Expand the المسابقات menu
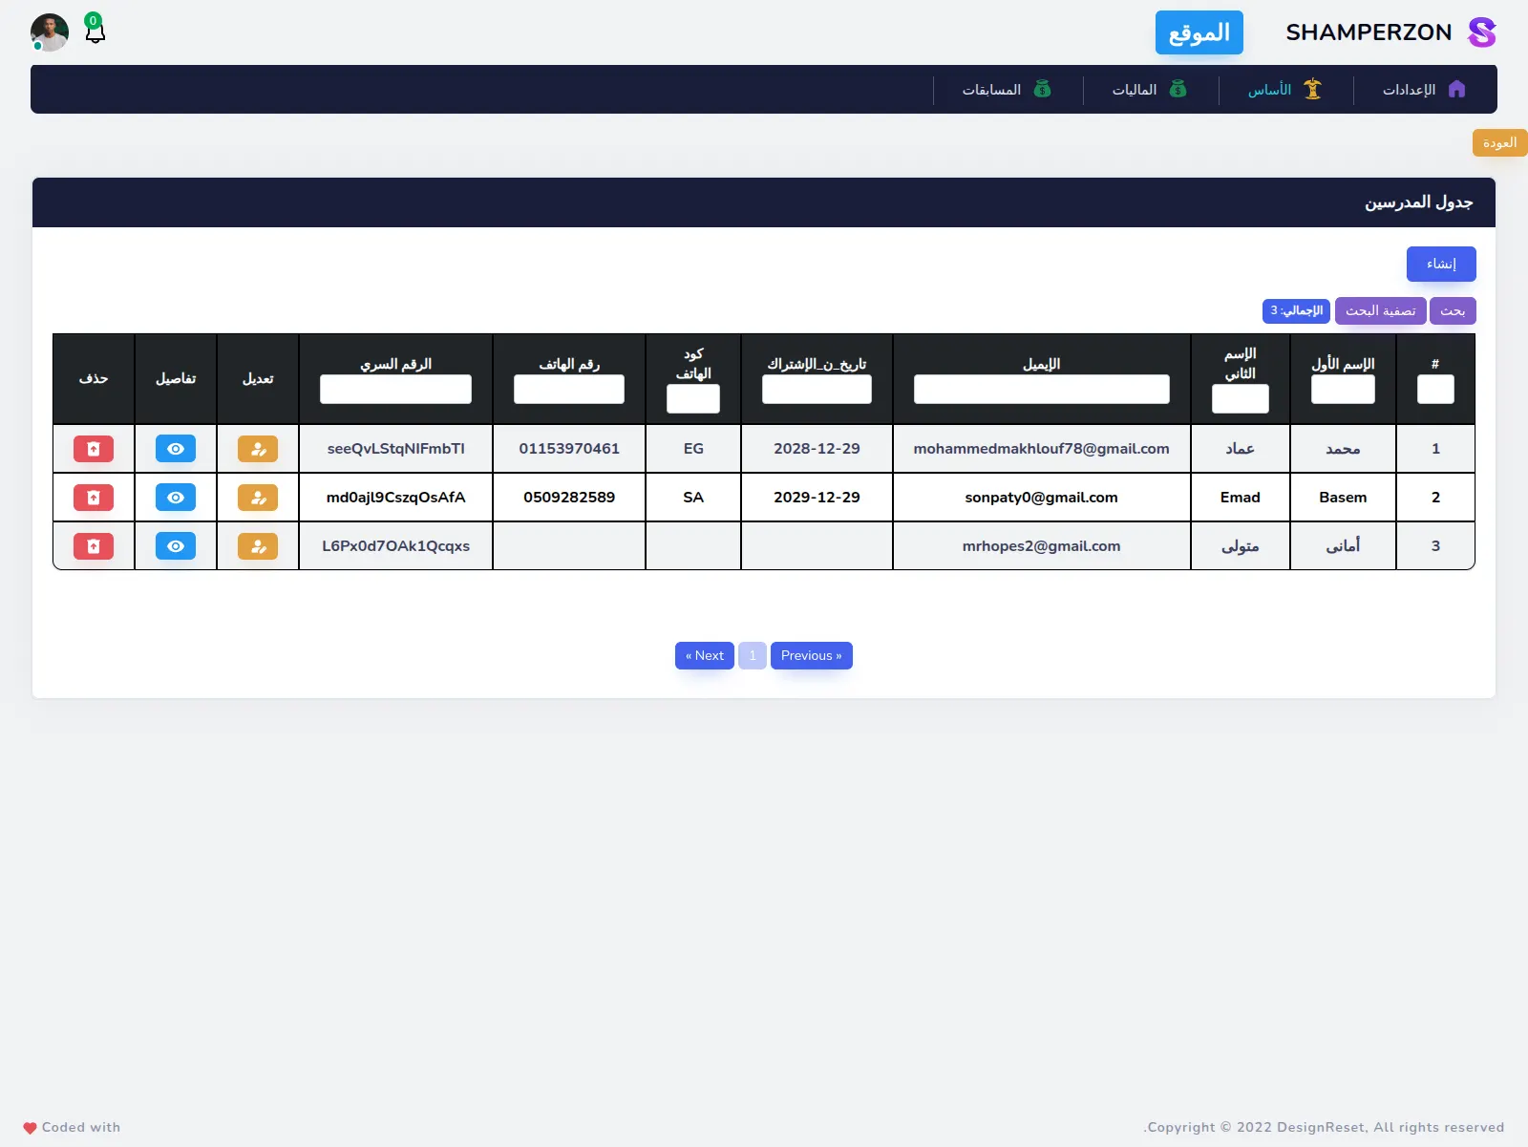The image size is (1528, 1147). pyautogui.click(x=1007, y=90)
